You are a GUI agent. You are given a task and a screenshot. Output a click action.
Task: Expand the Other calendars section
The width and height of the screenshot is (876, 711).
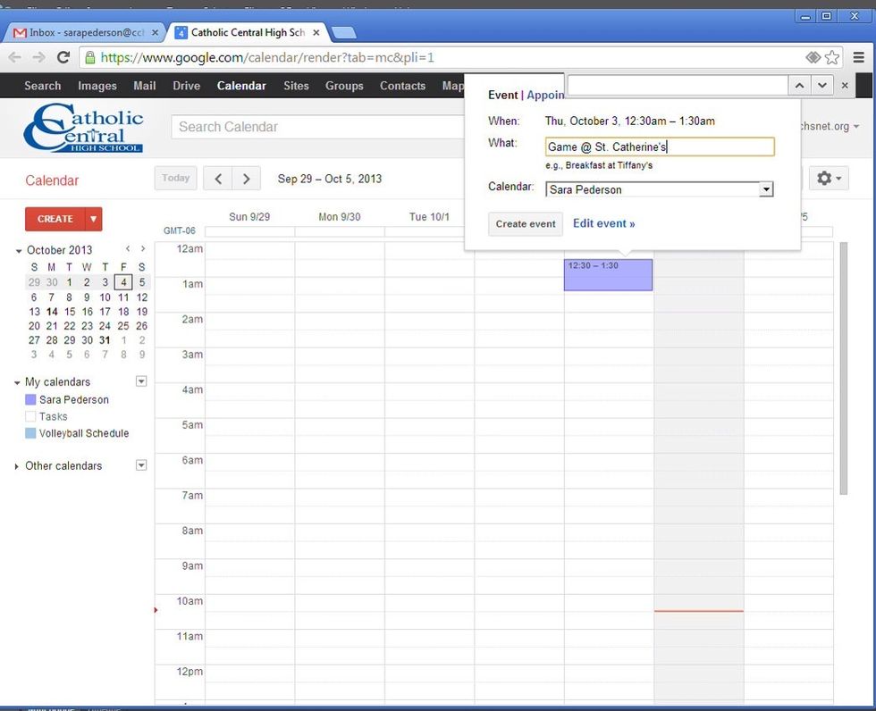click(17, 466)
